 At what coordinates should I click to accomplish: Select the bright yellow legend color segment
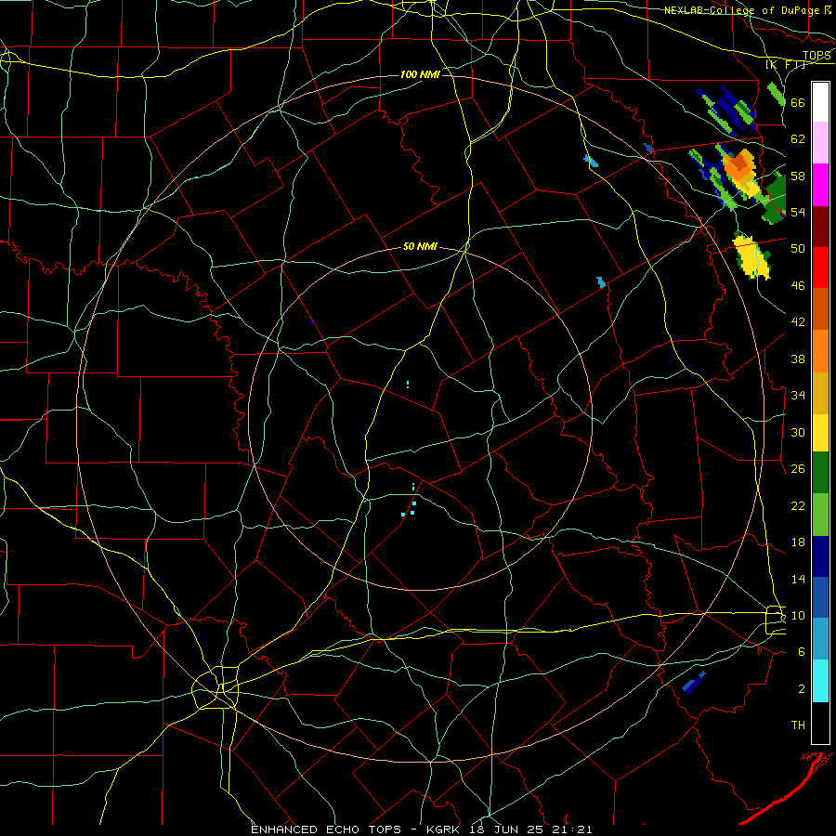[820, 432]
